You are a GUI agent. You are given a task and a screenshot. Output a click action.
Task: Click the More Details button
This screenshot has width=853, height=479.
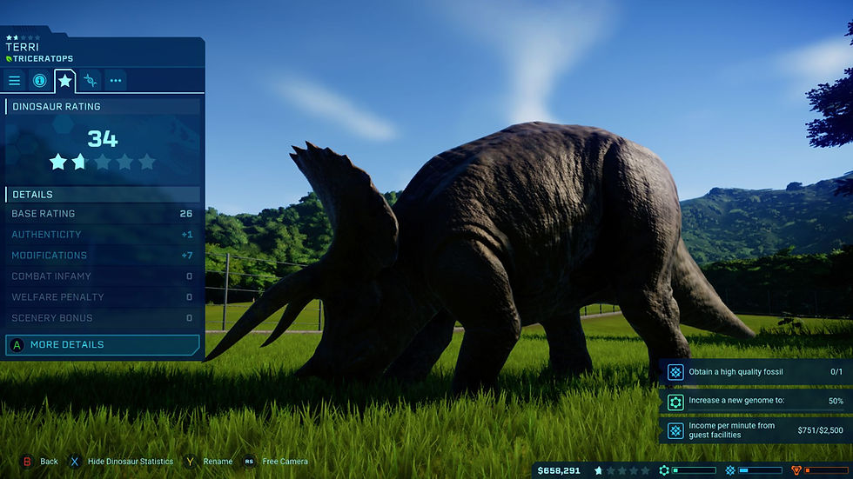103,345
